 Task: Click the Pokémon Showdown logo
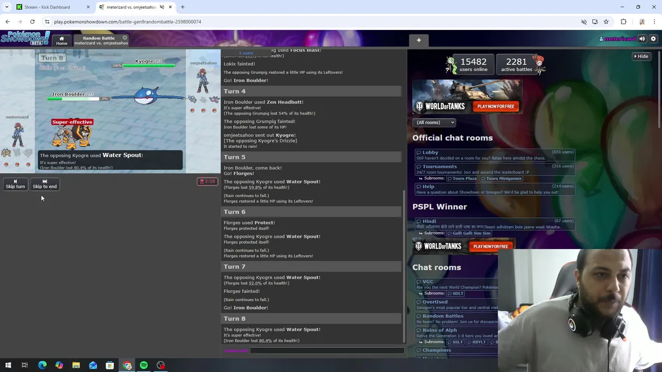25,39
